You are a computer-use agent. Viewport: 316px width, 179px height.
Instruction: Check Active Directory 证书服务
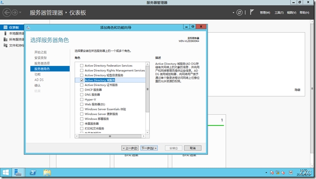(81, 85)
